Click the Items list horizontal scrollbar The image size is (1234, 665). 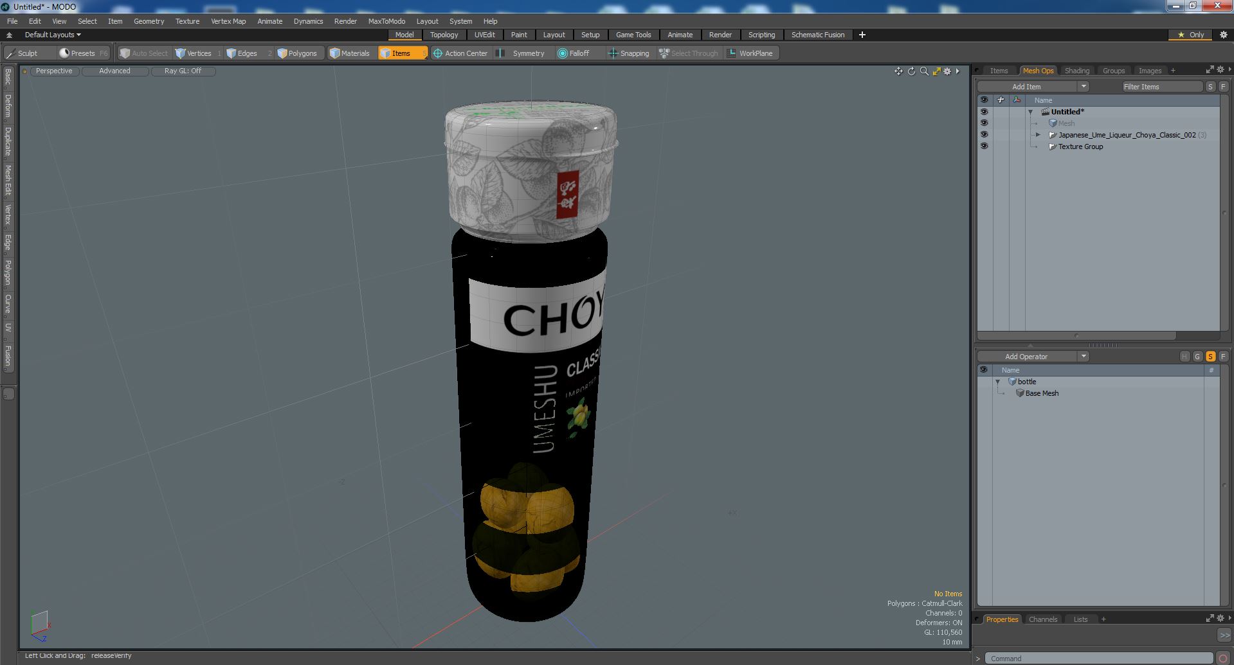pos(1076,335)
